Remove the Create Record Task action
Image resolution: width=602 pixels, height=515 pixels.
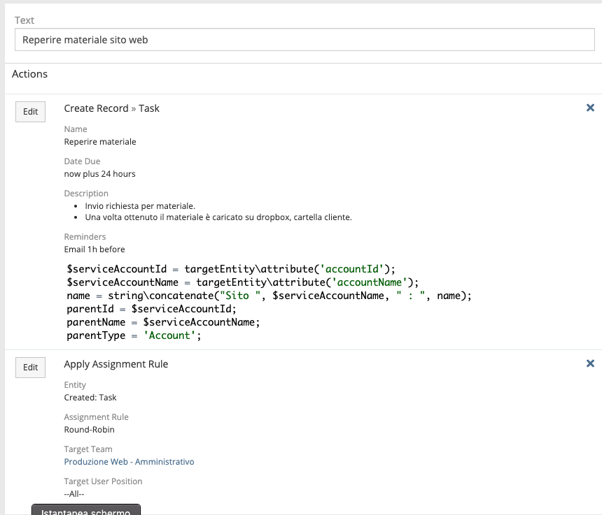click(x=589, y=108)
